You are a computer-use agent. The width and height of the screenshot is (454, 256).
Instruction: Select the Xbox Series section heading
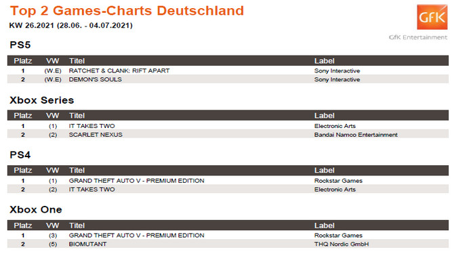(x=42, y=100)
